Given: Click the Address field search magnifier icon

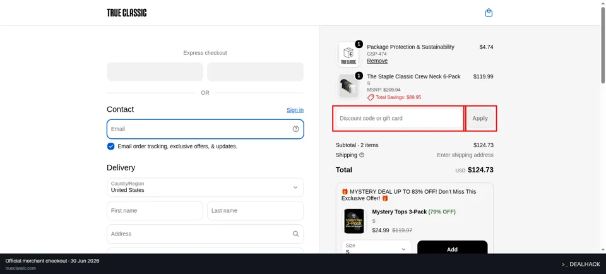Looking at the screenshot, I should [x=295, y=234].
